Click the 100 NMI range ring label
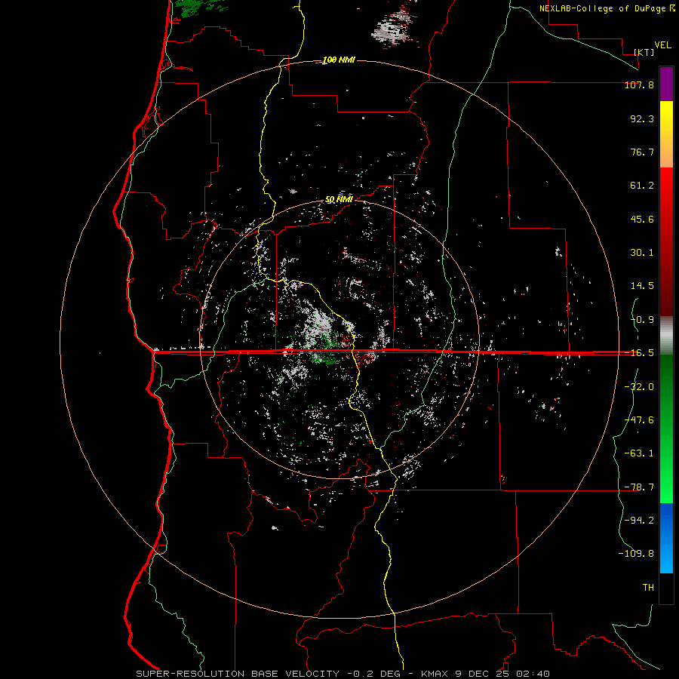Screen dimensions: 679x679 click(339, 60)
